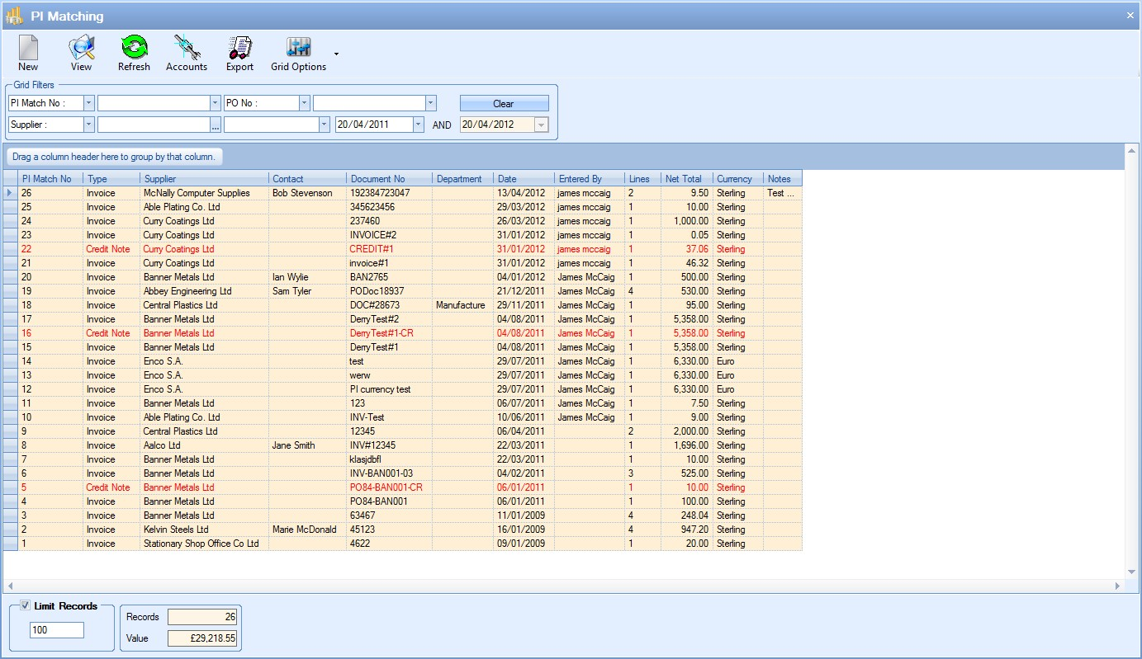Click the PI Matching window title icon
1142x659 pixels.
click(x=14, y=16)
